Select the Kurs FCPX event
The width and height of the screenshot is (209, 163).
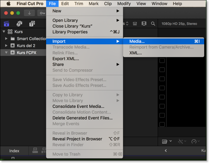pos(23,52)
